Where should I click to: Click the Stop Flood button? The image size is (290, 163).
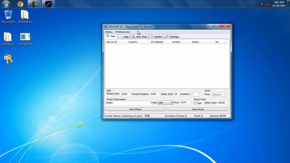coord(198,109)
